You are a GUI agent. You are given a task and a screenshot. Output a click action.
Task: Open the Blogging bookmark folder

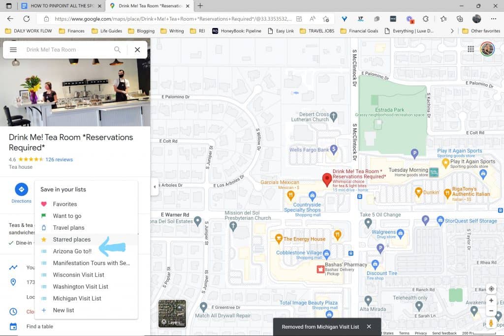141,31
